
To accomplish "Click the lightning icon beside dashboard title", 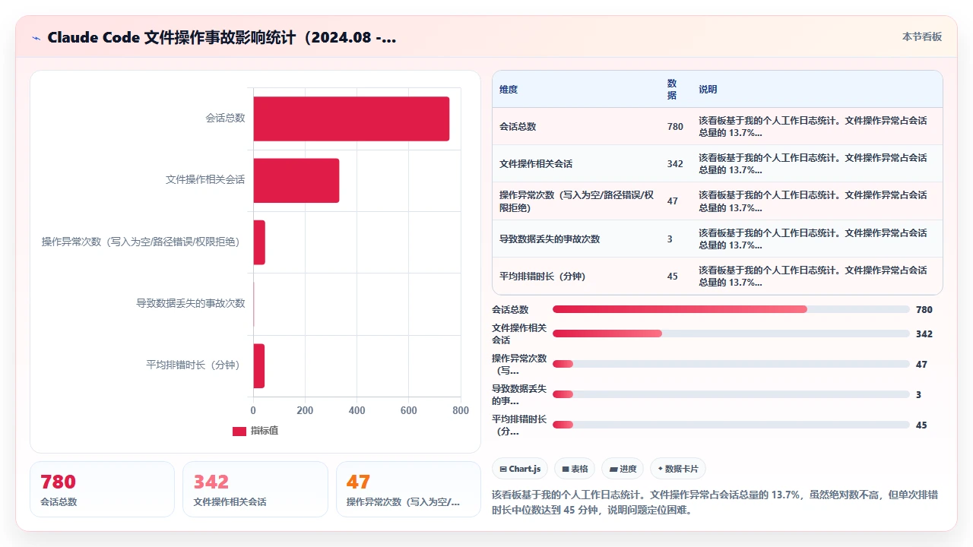I will tap(36, 37).
